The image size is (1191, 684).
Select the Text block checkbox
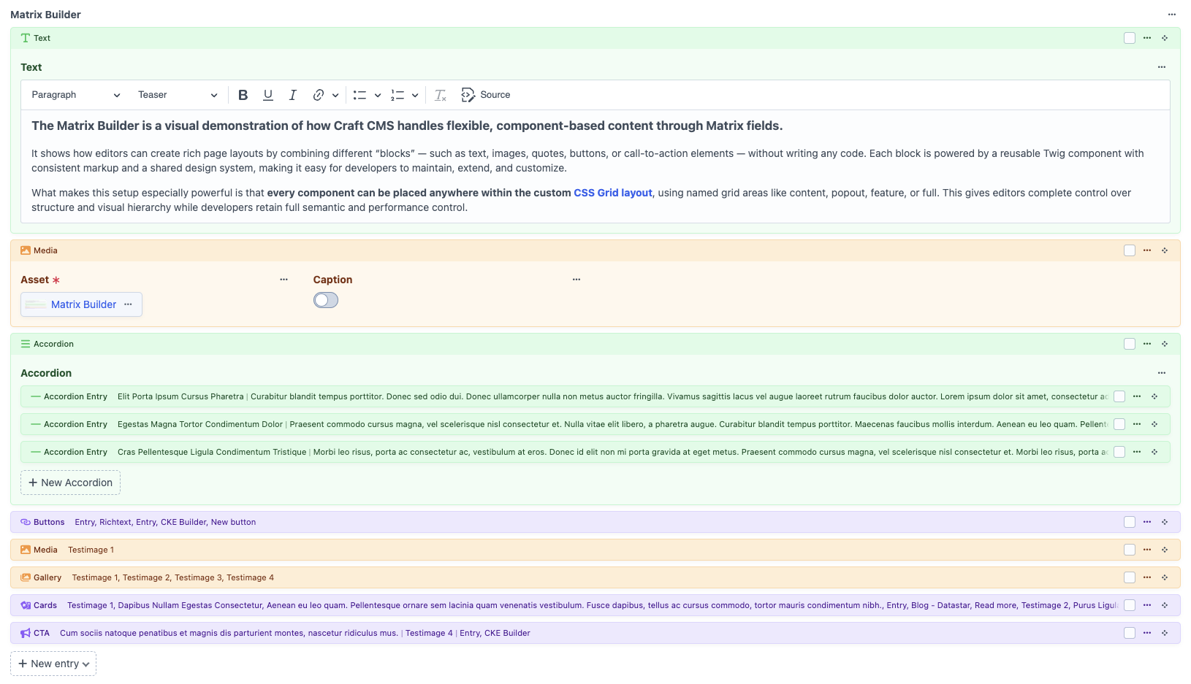1130,38
